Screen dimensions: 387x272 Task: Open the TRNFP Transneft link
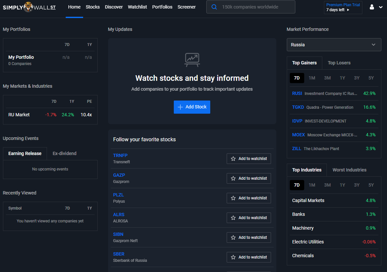click(x=121, y=155)
